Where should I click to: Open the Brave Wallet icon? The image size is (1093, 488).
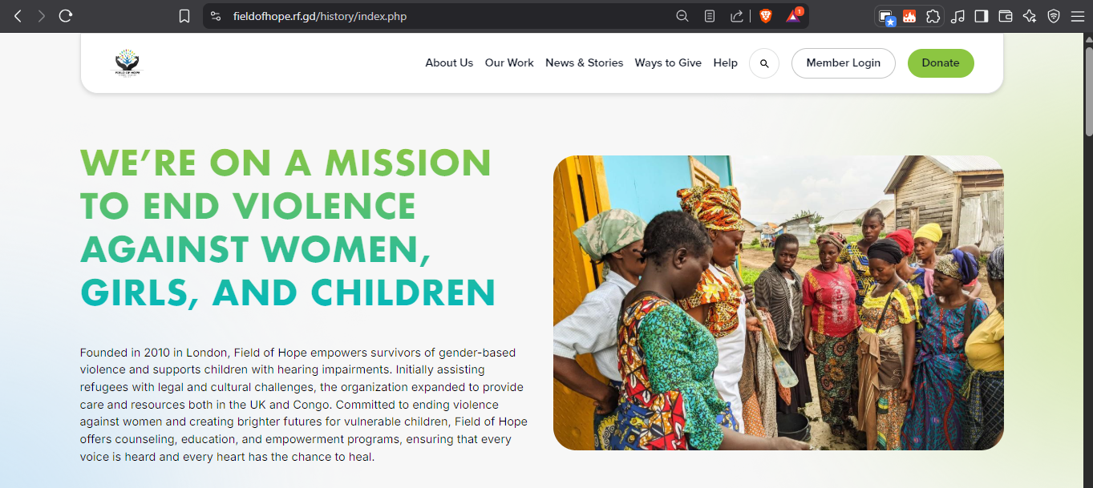1006,16
